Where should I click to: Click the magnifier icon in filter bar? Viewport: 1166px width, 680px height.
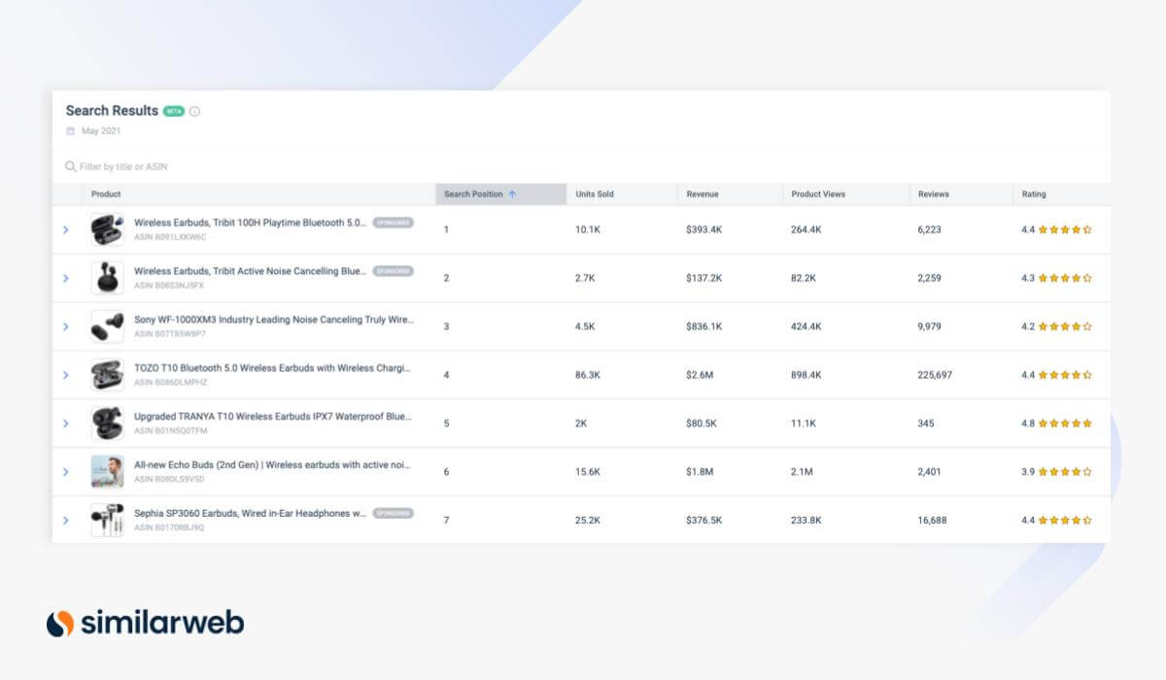[x=70, y=167]
